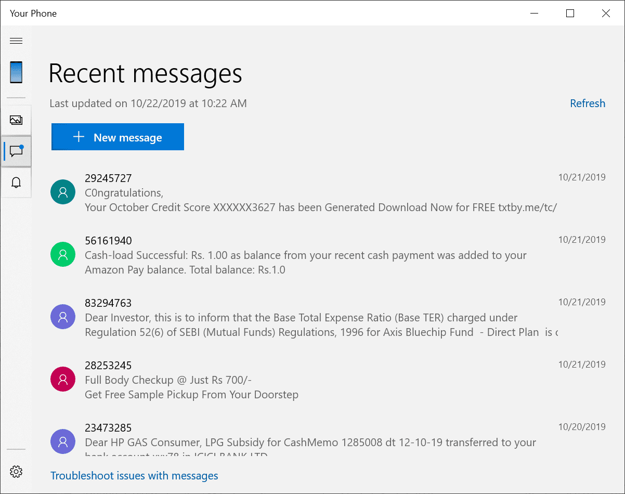Refresh the recent messages list
Viewport: 625px width, 494px height.
pos(588,103)
